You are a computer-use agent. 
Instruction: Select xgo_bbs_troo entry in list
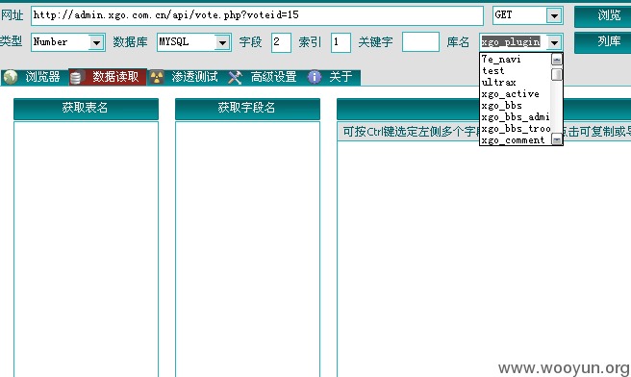click(x=516, y=129)
